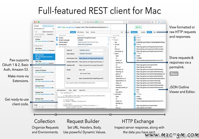Click the Authorization URL input field
The height and width of the screenshot is (139, 199).
click(91, 58)
